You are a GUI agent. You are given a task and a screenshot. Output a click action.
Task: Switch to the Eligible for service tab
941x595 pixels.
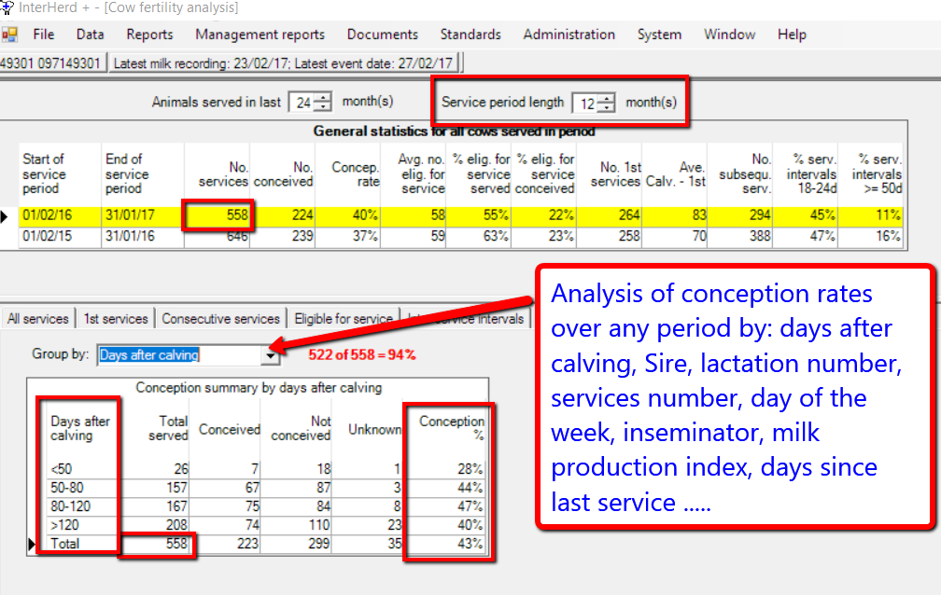point(344,319)
